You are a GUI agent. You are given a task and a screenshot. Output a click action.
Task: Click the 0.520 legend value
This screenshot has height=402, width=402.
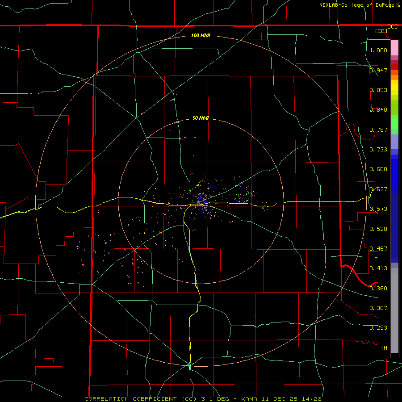point(378,229)
